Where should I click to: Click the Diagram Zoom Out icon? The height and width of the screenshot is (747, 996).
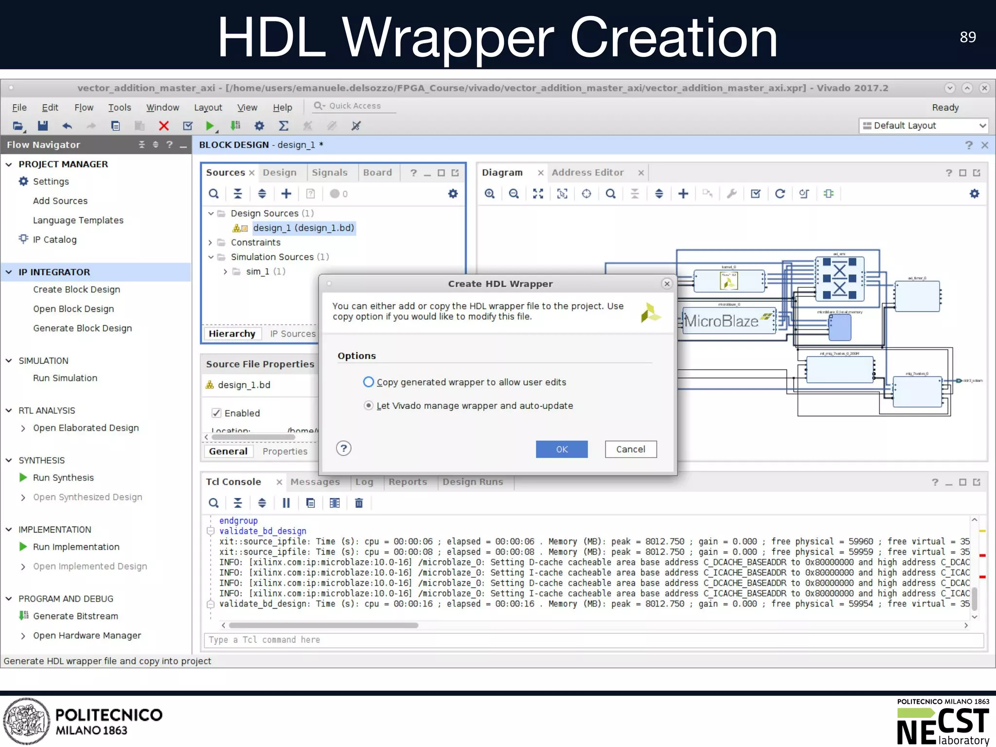tap(514, 194)
